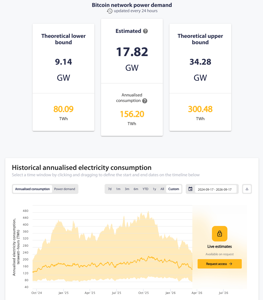Click the Estimated help question-mark icon
This screenshot has width=263, height=300.
[x=145, y=31]
